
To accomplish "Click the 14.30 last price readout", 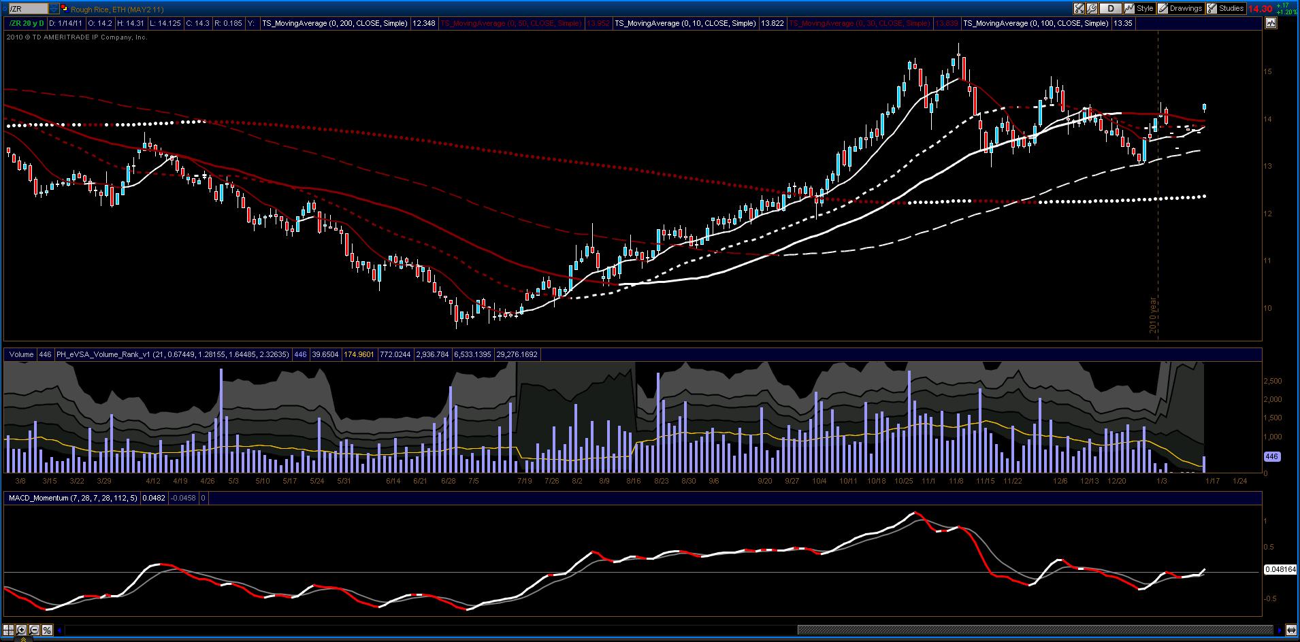I will click(1261, 9).
